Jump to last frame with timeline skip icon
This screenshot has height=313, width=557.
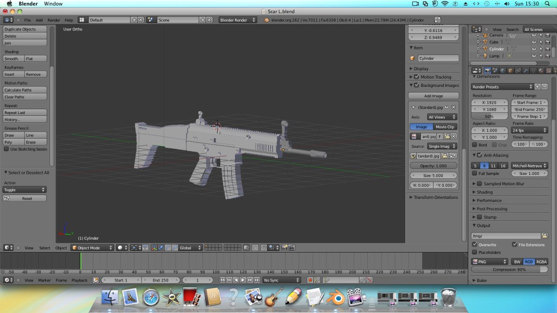[x=257, y=280]
